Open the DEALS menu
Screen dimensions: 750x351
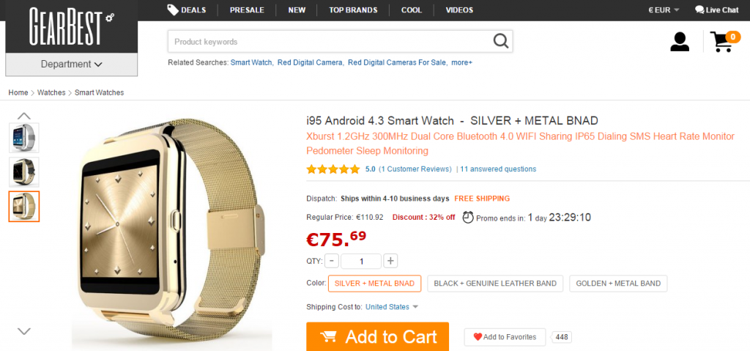pyautogui.click(x=187, y=10)
